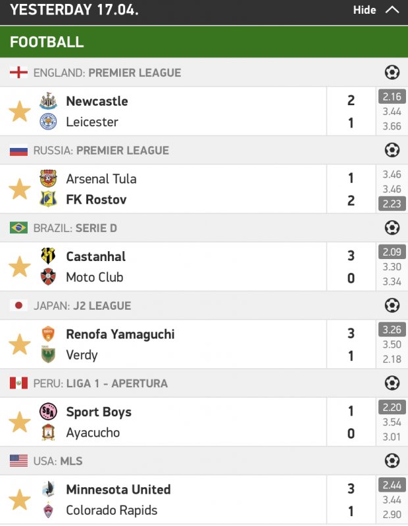Click soccer ball icon beside Brazil Serie D
This screenshot has height=526, width=408.
[x=392, y=227]
